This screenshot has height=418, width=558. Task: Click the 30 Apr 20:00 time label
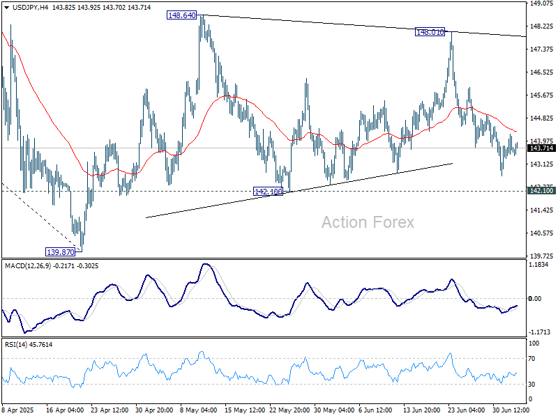tap(154, 410)
